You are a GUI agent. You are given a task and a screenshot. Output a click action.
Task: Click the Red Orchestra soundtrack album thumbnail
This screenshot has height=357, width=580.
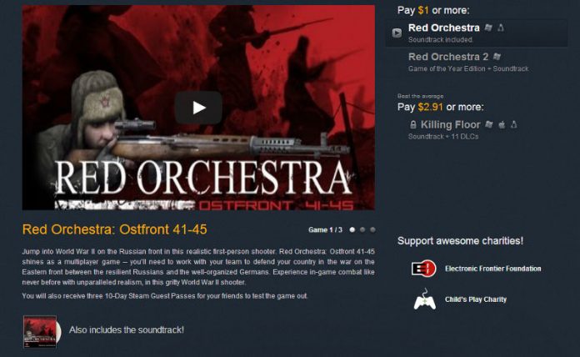pyautogui.click(x=40, y=331)
